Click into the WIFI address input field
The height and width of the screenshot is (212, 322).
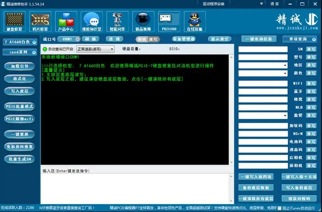(x=263, y=83)
